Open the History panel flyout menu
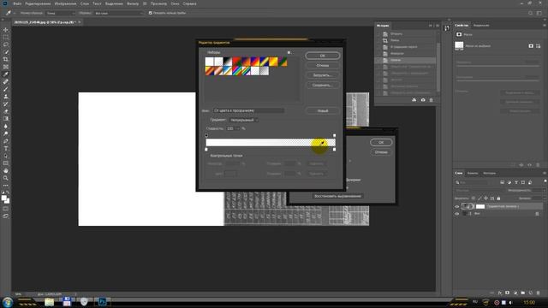This screenshot has height=308, width=548. tap(438, 26)
